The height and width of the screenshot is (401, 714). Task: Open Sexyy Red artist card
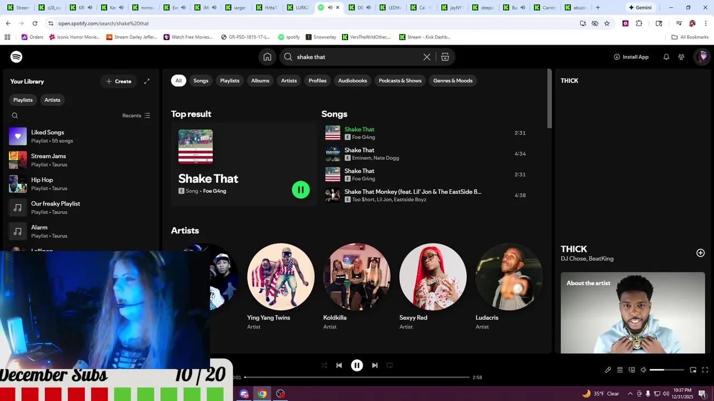point(433,287)
